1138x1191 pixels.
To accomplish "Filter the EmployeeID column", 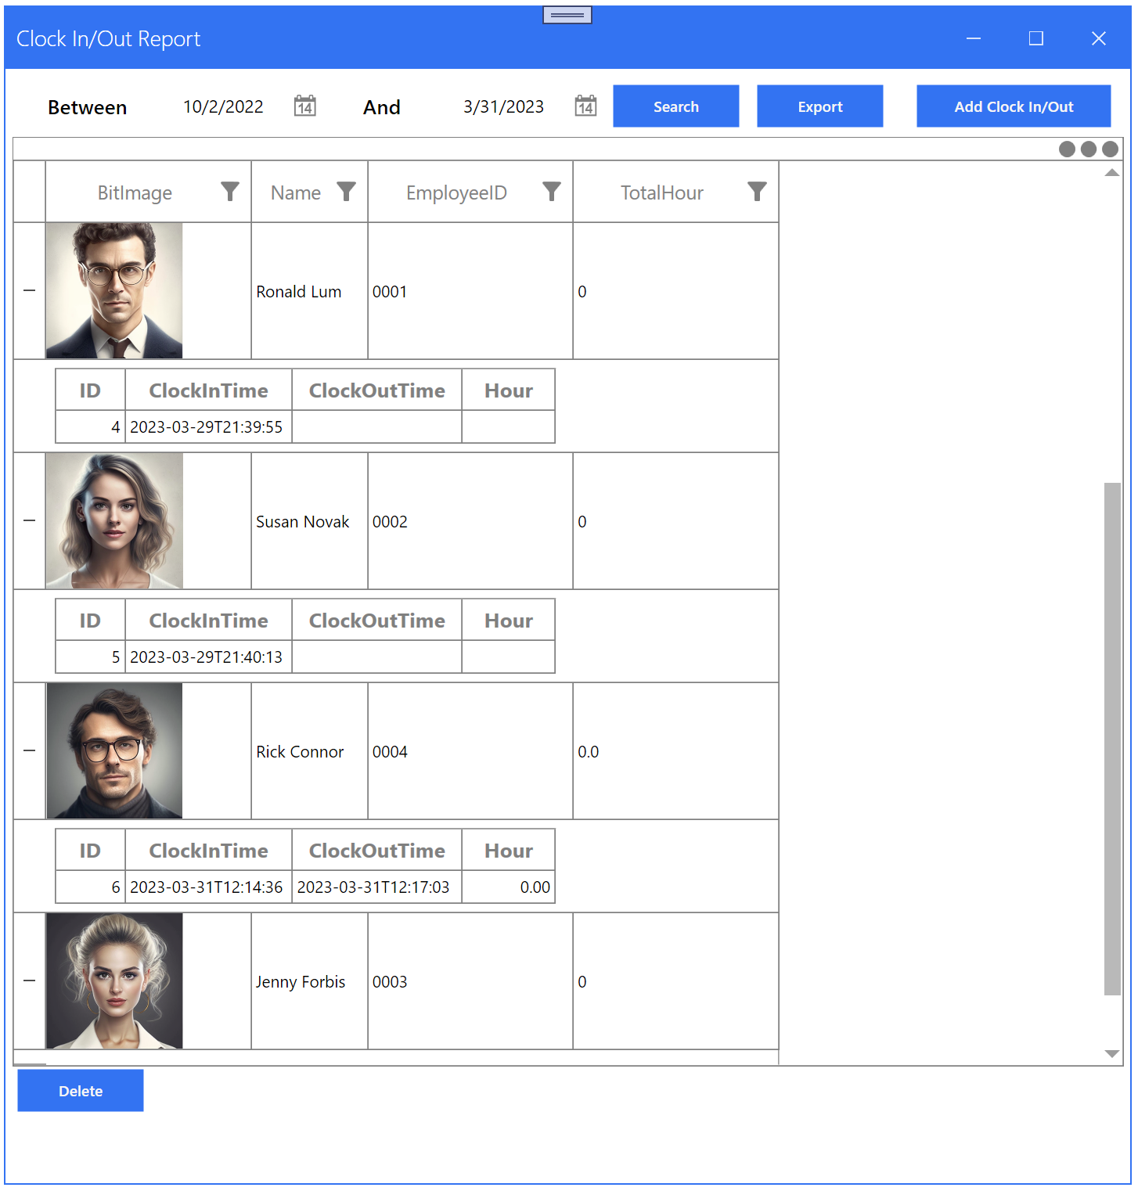I will coord(552,191).
